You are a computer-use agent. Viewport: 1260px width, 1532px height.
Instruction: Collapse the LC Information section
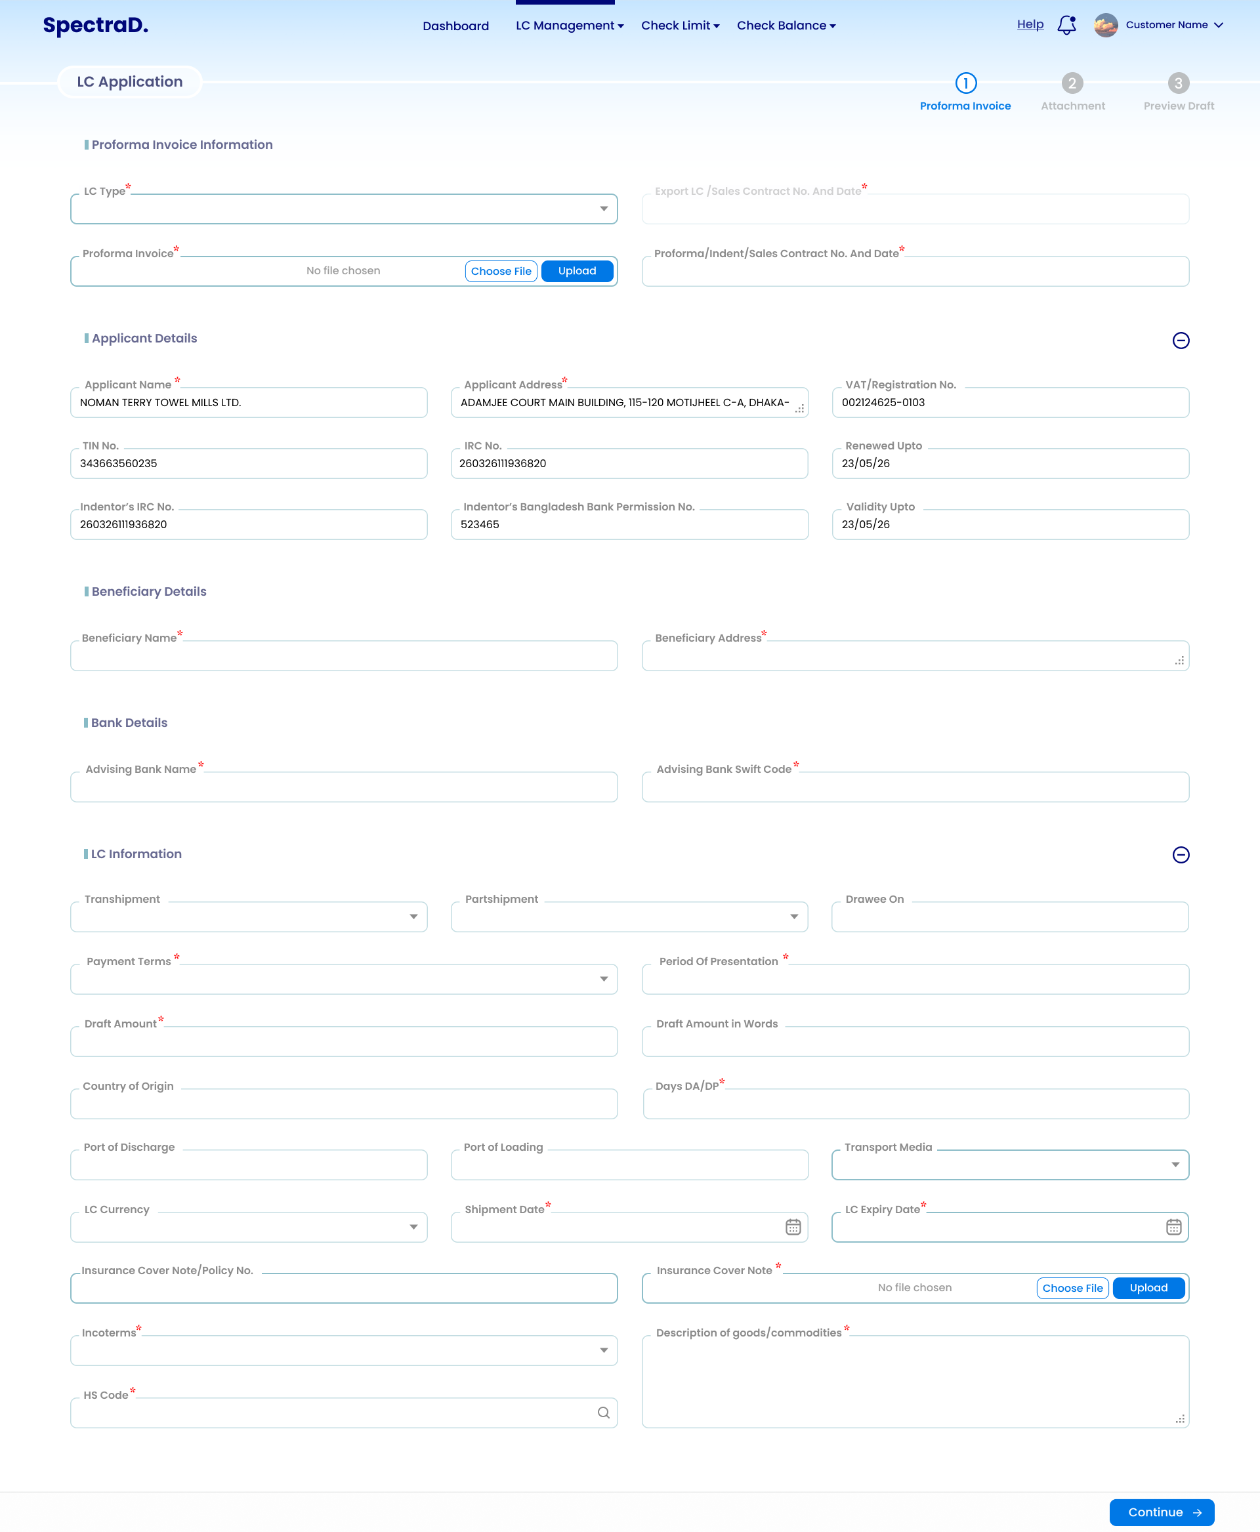point(1180,855)
